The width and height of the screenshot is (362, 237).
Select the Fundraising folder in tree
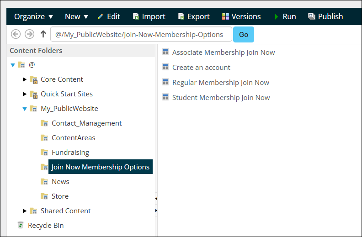pyautogui.click(x=70, y=153)
